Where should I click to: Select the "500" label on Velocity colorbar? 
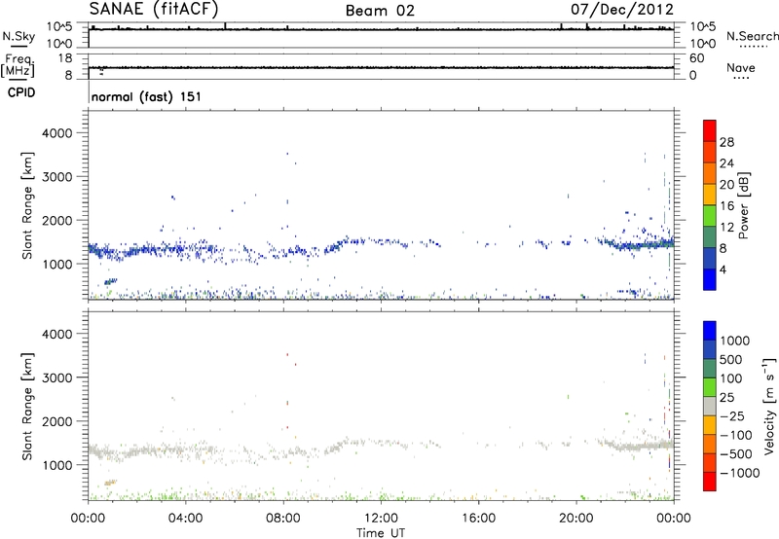tap(733, 359)
